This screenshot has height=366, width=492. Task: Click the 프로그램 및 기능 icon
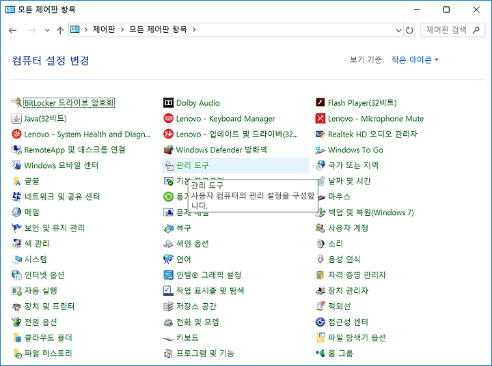168,354
